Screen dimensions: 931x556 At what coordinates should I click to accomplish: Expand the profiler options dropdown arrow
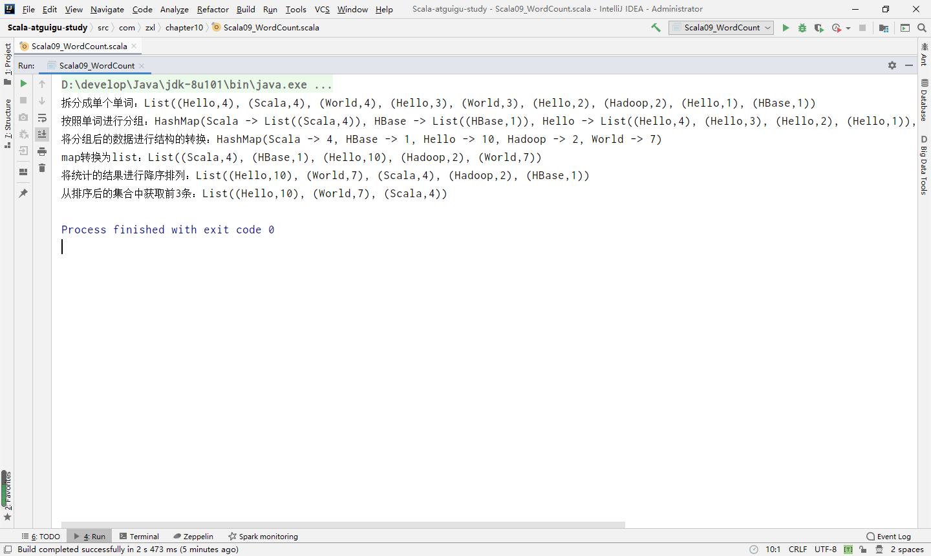(848, 28)
